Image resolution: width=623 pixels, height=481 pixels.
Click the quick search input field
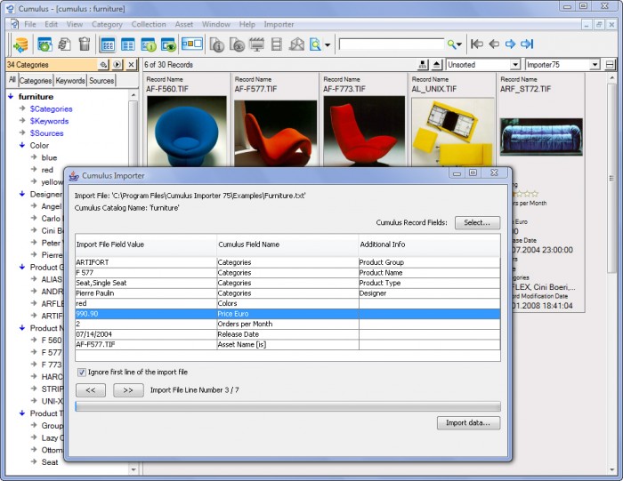[392, 44]
